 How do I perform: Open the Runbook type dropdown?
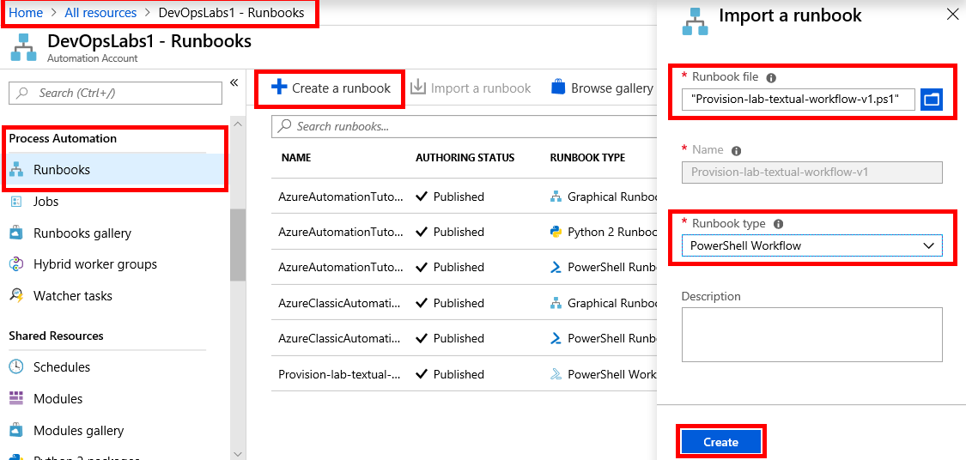(x=812, y=245)
